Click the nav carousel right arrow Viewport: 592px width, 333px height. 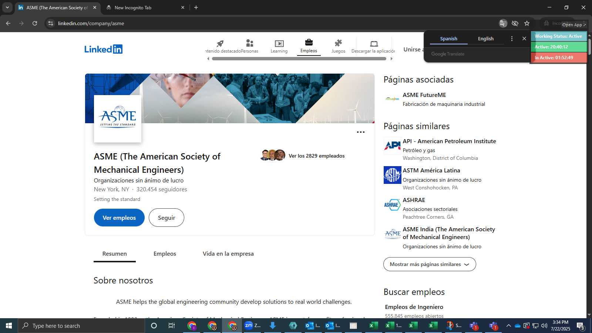(x=391, y=58)
